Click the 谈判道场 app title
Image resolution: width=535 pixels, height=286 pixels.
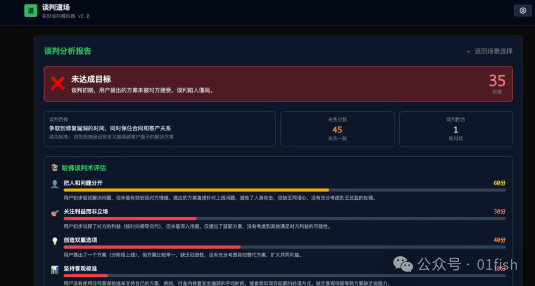coord(55,7)
